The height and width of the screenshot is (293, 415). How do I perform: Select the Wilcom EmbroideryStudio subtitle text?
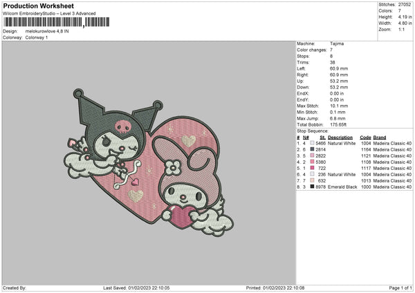point(49,14)
